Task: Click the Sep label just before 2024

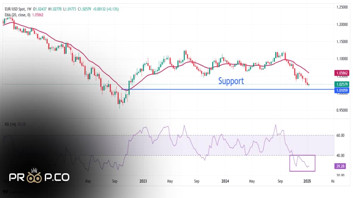Action: [197, 181]
